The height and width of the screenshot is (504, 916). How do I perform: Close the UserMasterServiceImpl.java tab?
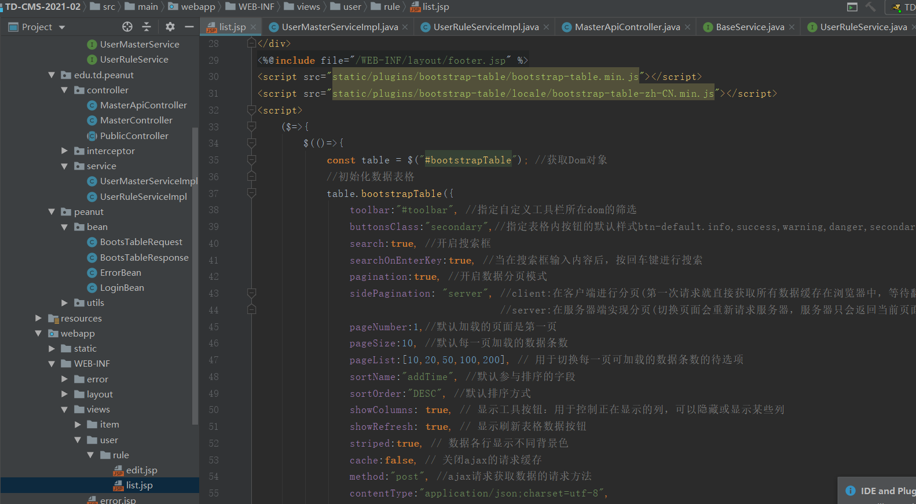click(405, 27)
